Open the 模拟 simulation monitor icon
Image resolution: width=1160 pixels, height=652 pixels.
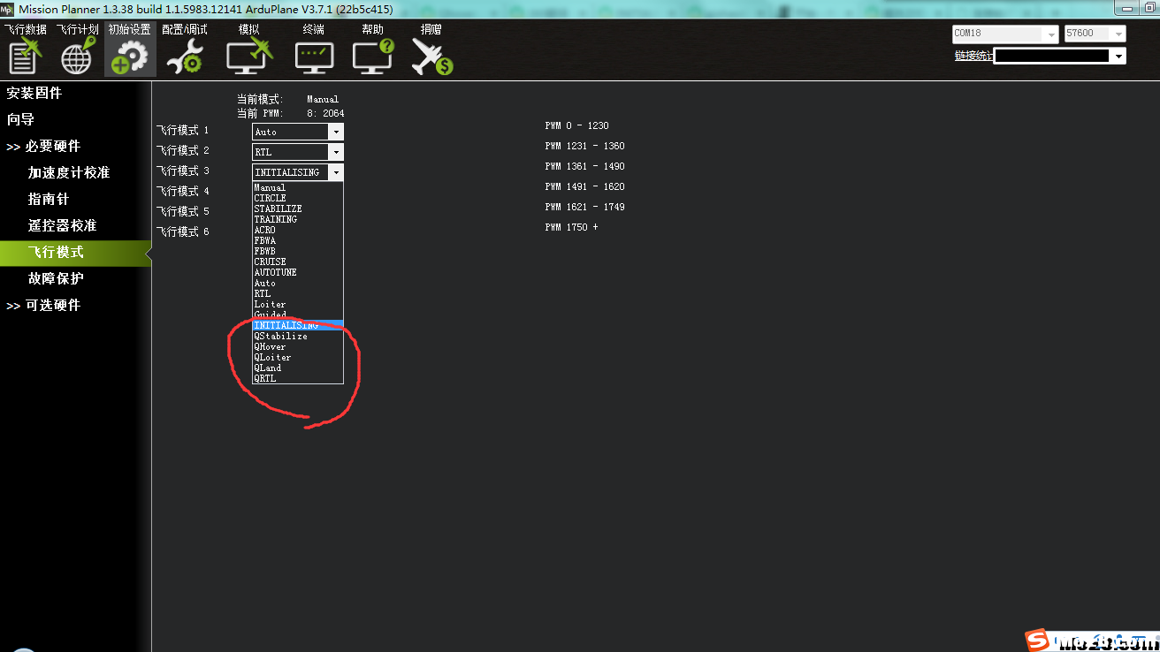click(x=249, y=57)
